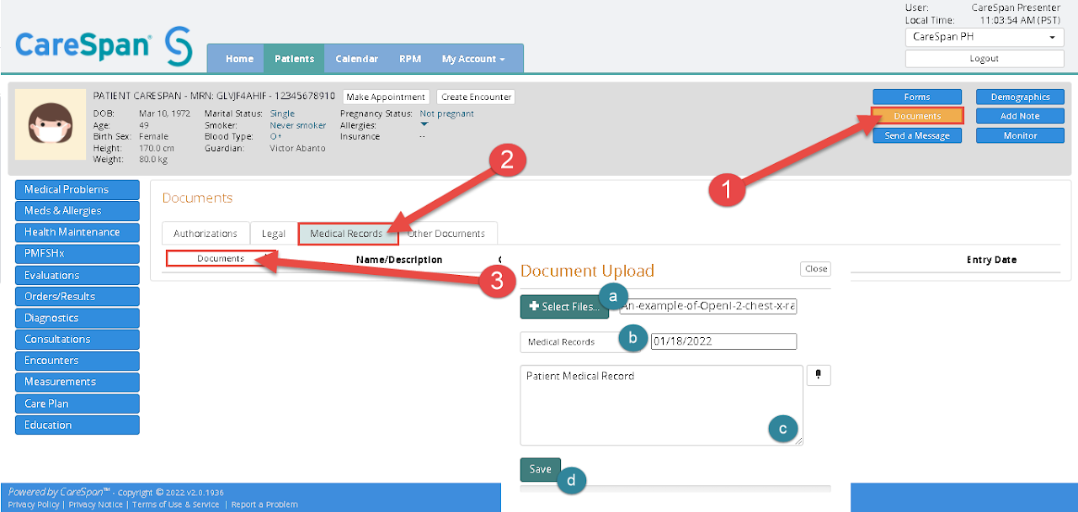This screenshot has height=512, width=1078.
Task: Open Meds & Allergies section
Action: point(77,211)
